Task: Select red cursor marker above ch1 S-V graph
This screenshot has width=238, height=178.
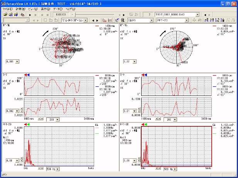Action: coord(25,75)
